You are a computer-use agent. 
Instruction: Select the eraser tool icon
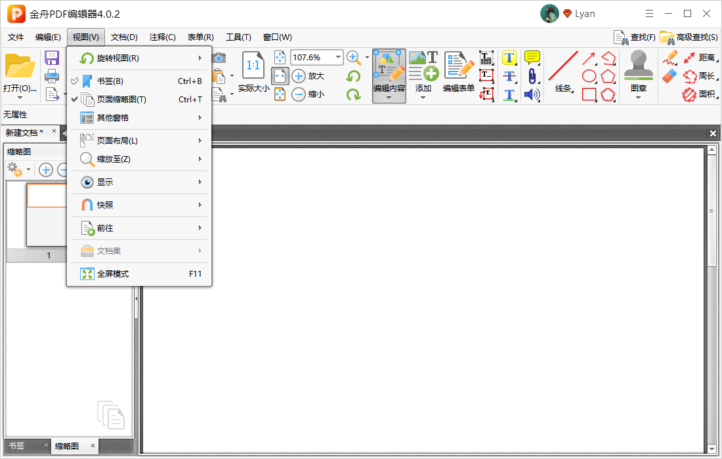(x=669, y=76)
